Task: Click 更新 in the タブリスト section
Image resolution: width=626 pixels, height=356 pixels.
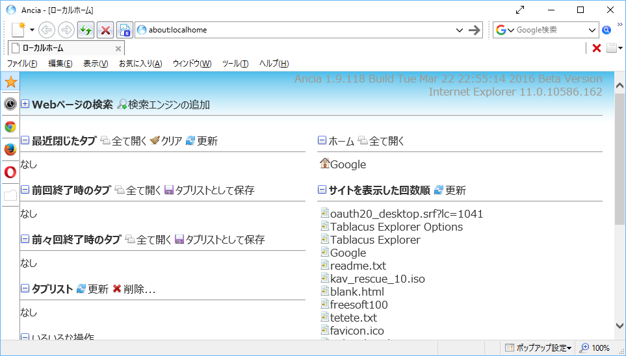Action: (x=98, y=289)
